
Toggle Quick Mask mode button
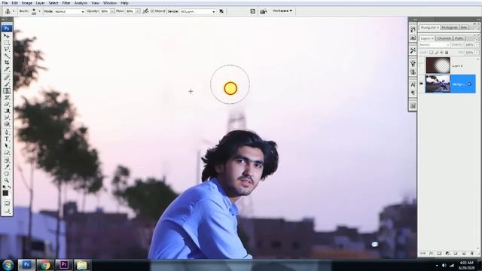(x=7, y=203)
